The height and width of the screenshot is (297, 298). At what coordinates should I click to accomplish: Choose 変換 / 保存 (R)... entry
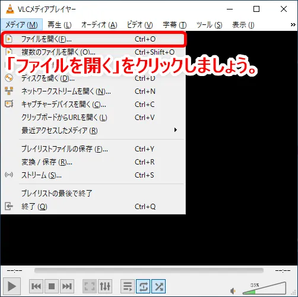93,162
